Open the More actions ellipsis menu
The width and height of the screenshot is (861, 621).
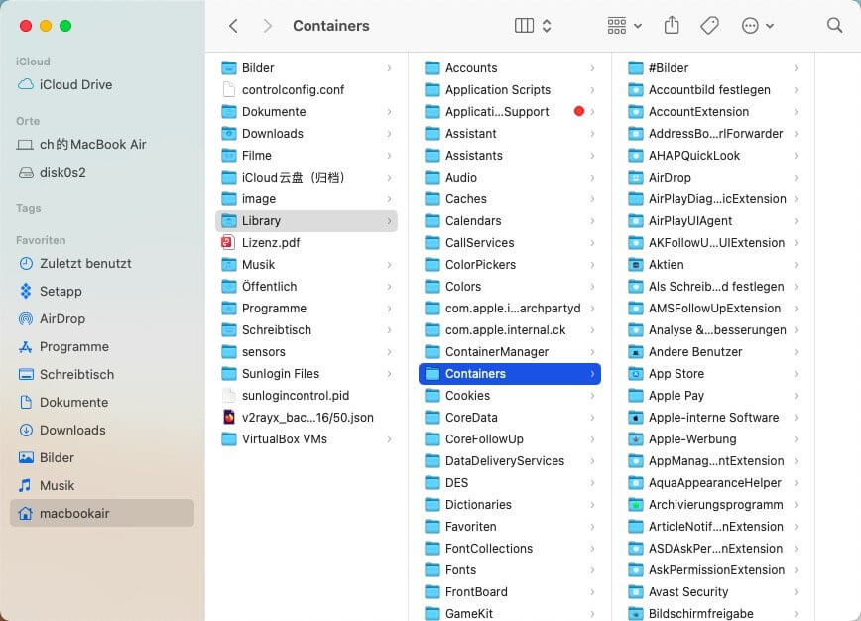[x=757, y=26]
